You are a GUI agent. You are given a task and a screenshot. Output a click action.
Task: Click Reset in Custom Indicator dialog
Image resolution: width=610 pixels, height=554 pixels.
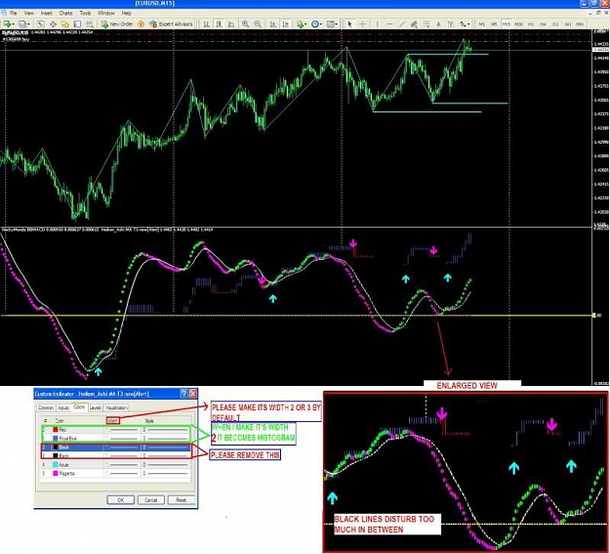[x=182, y=500]
